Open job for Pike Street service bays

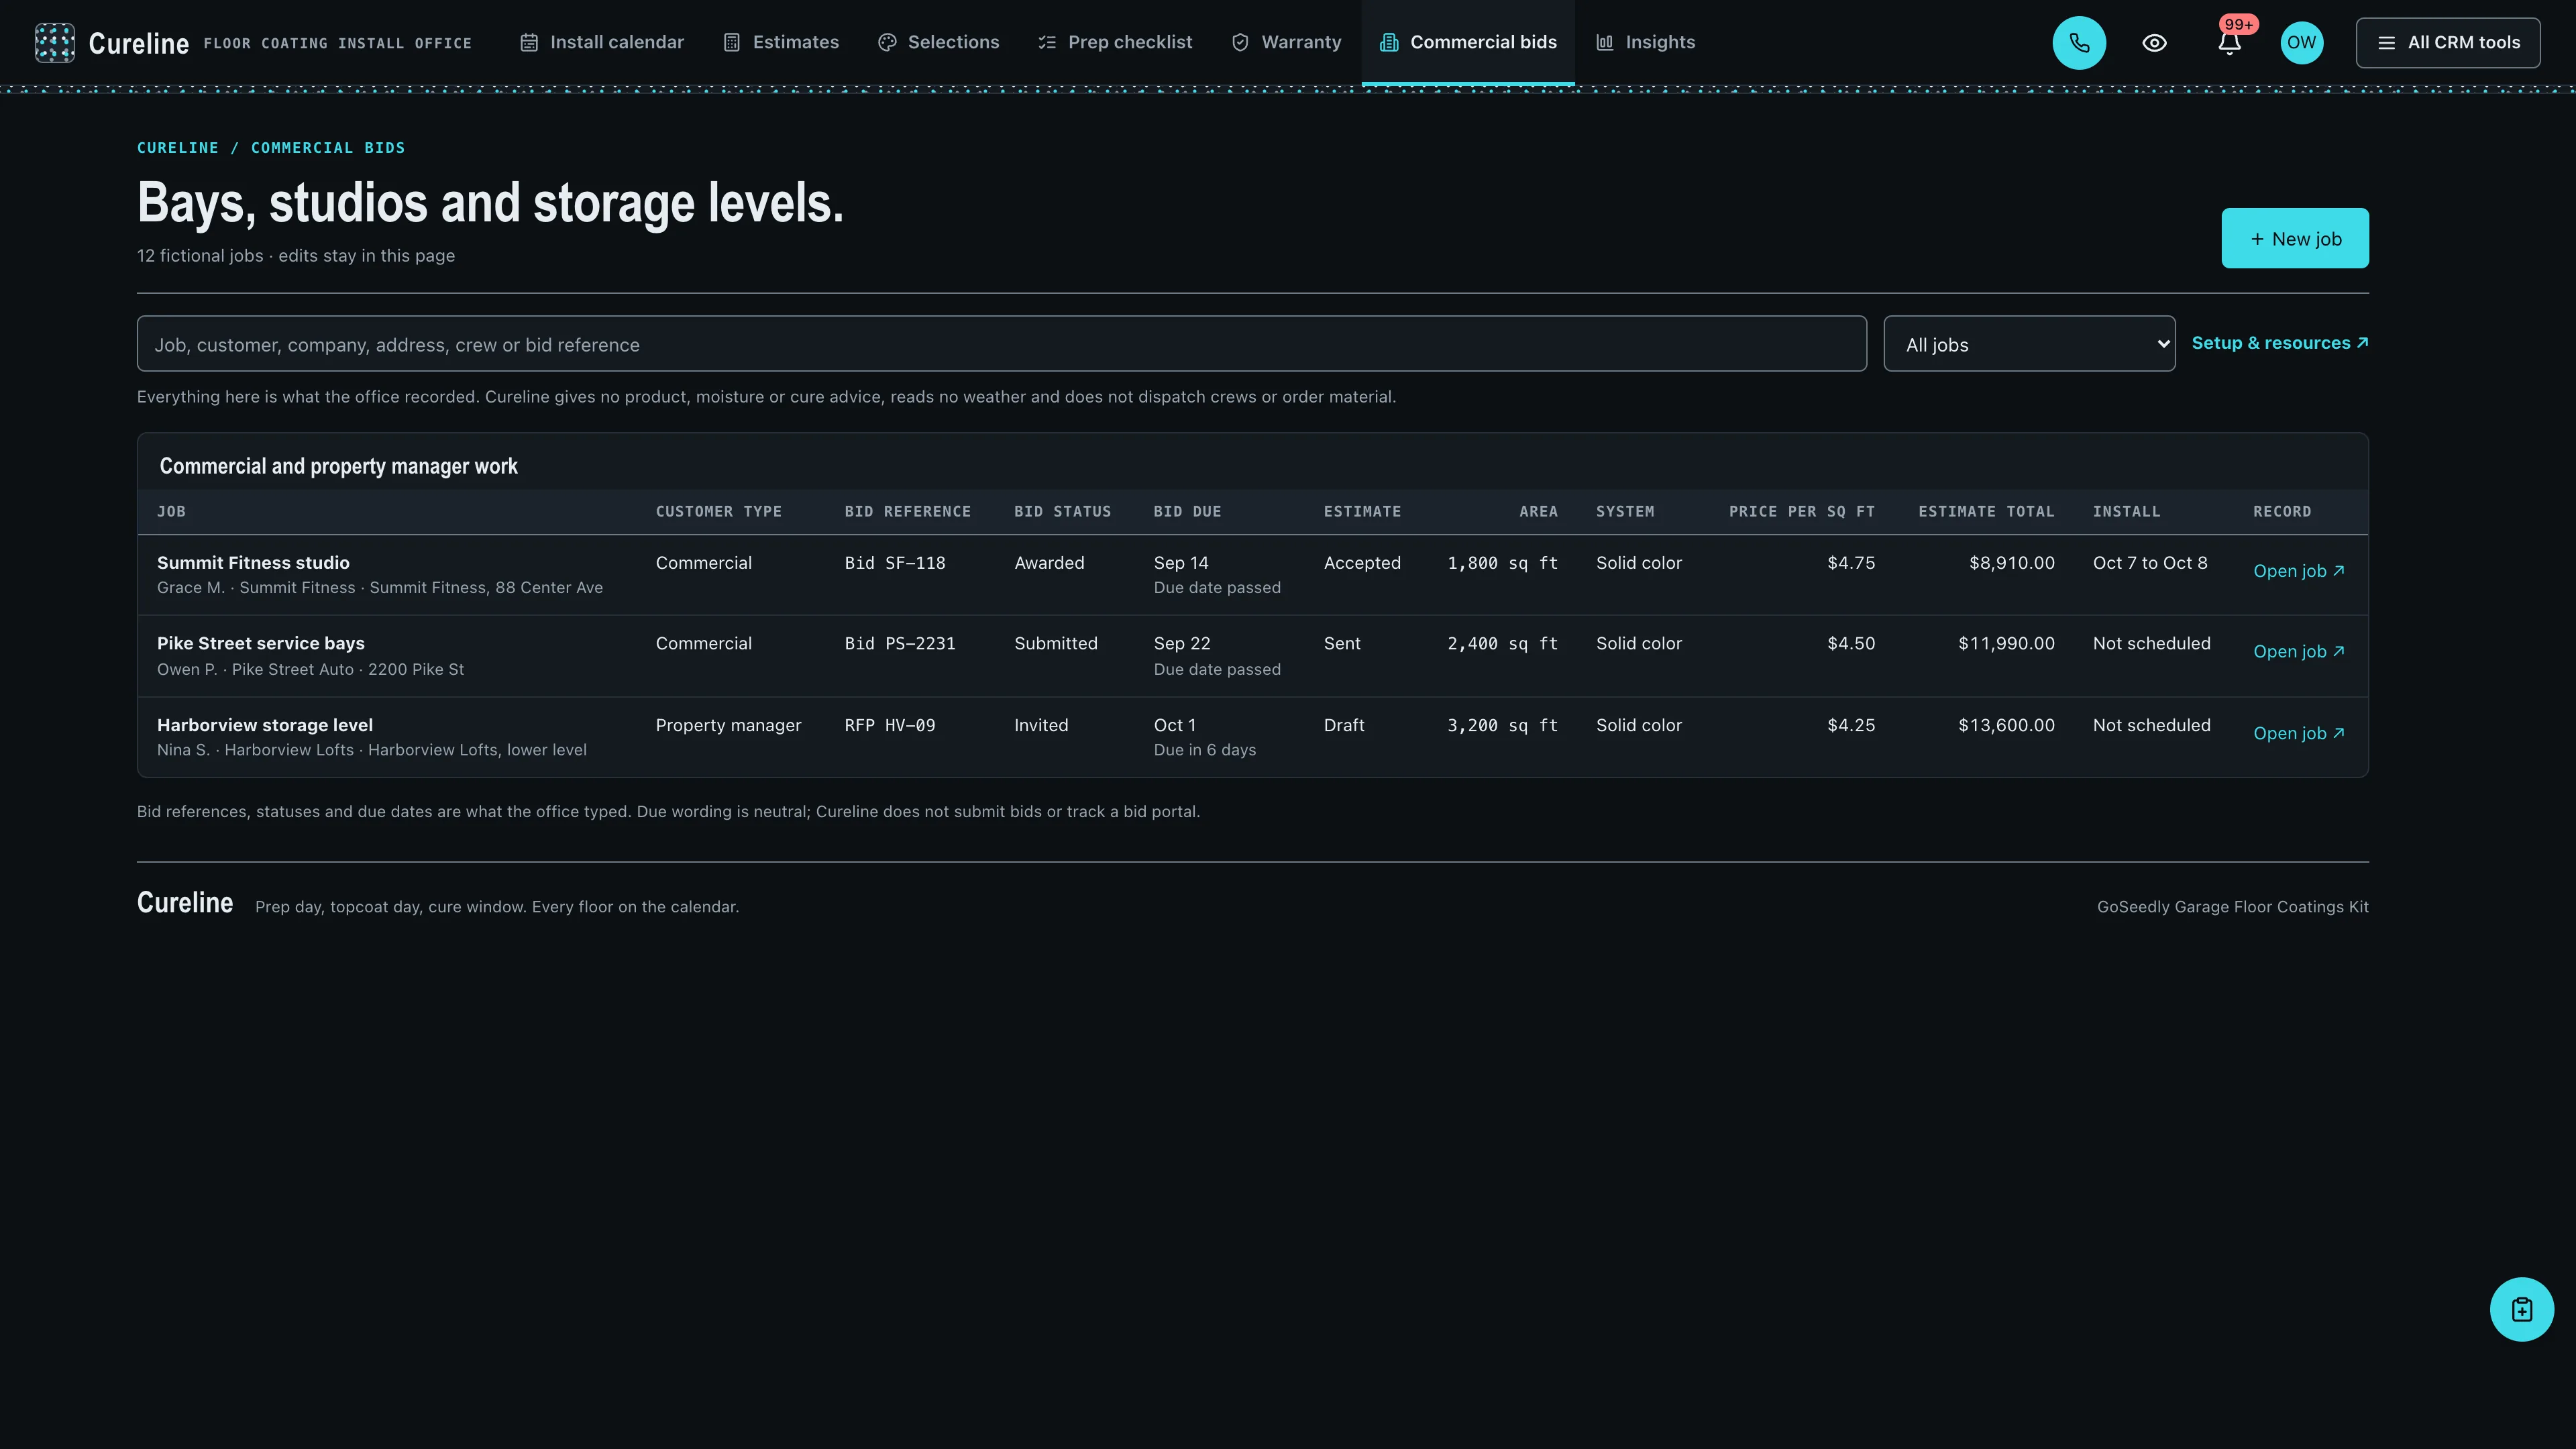pyautogui.click(x=2298, y=651)
